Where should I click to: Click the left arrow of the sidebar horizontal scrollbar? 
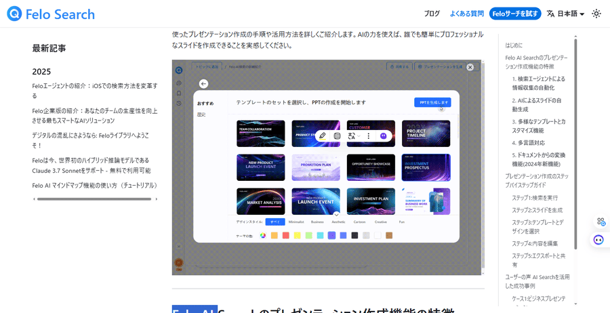35,199
